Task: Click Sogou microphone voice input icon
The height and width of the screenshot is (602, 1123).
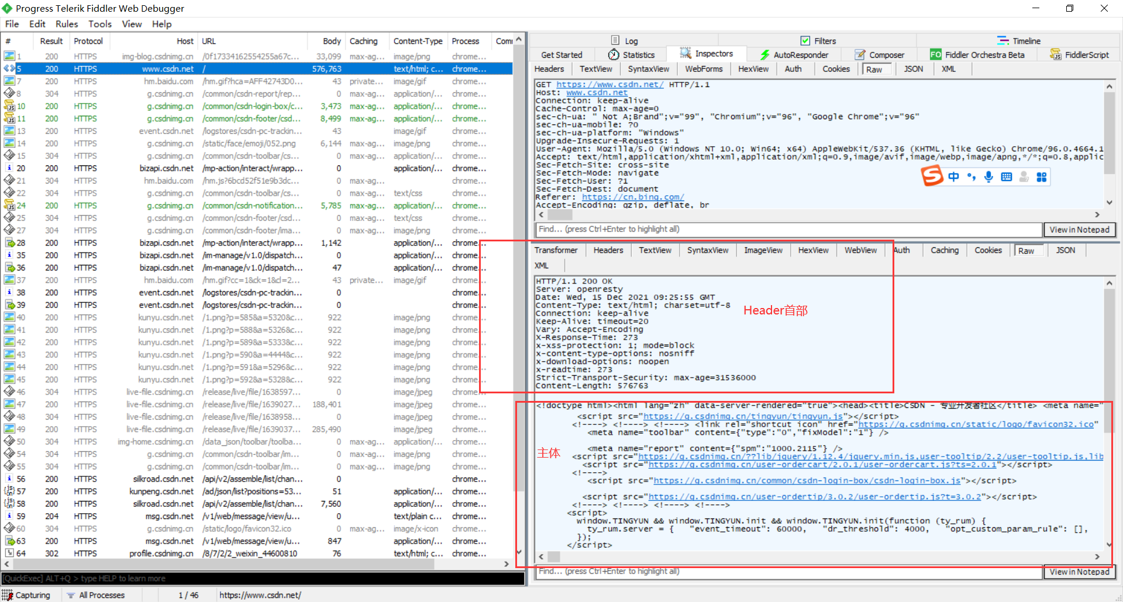Action: point(988,177)
